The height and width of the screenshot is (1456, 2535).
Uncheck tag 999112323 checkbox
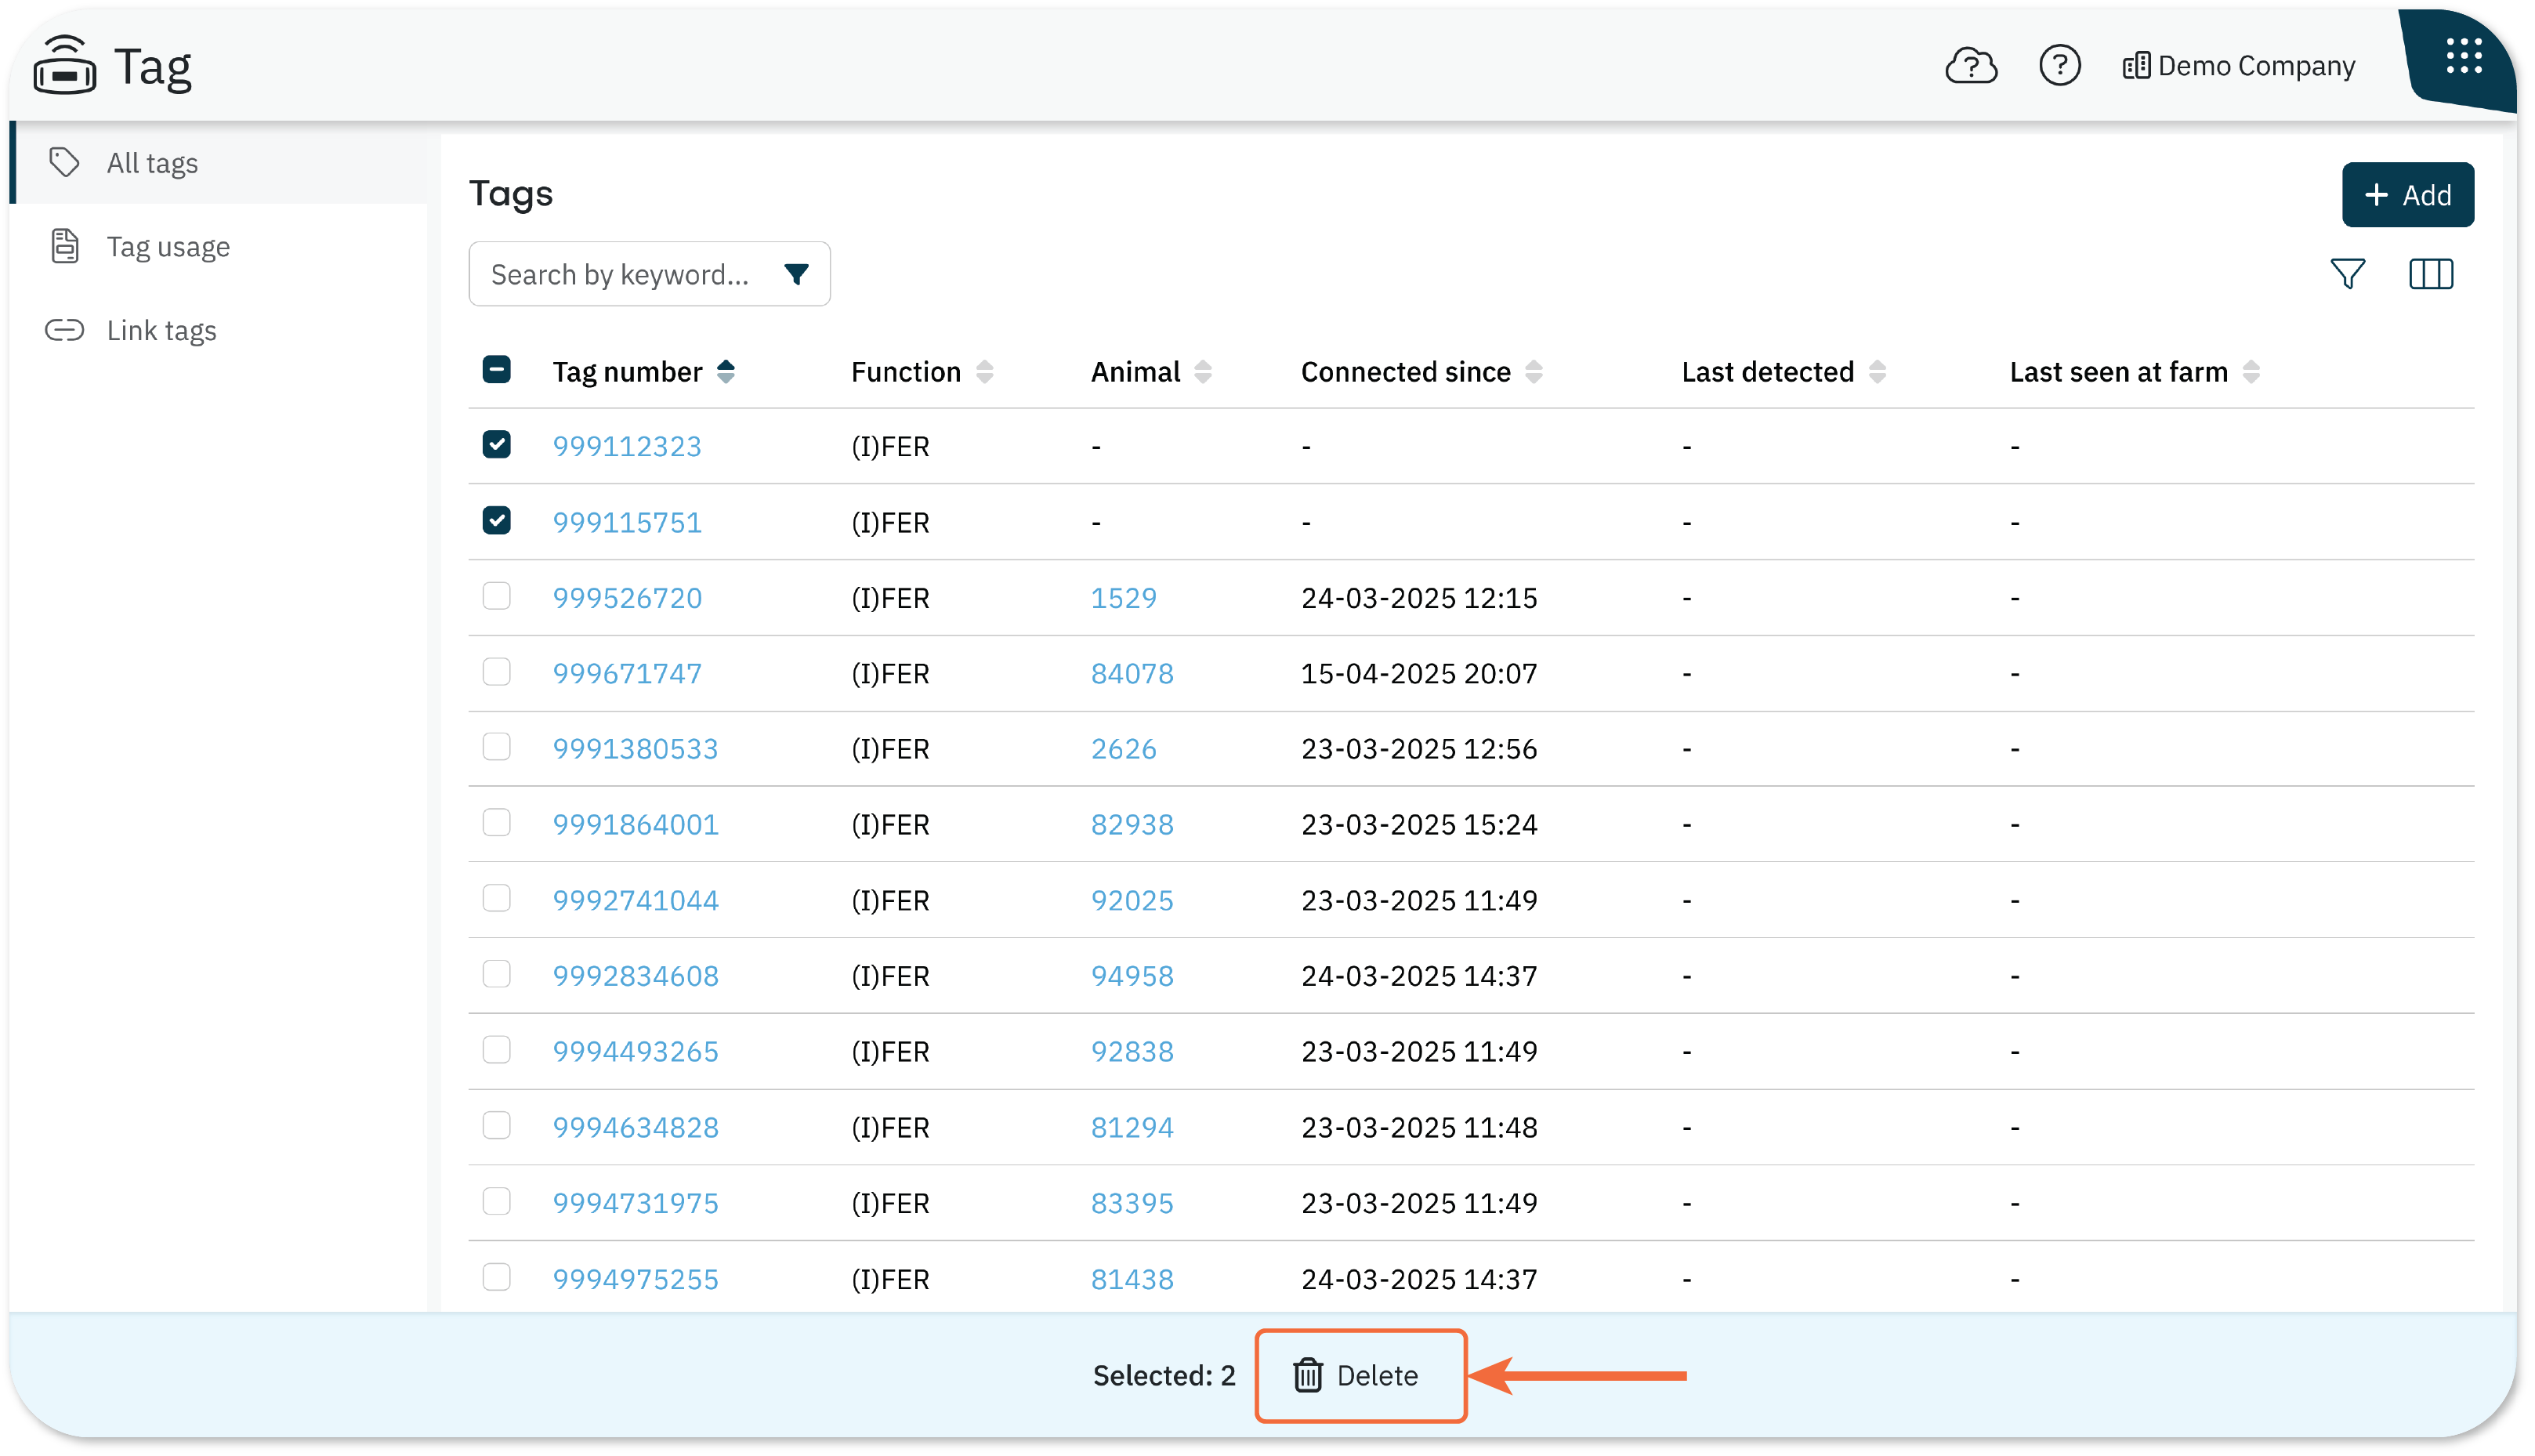[496, 445]
